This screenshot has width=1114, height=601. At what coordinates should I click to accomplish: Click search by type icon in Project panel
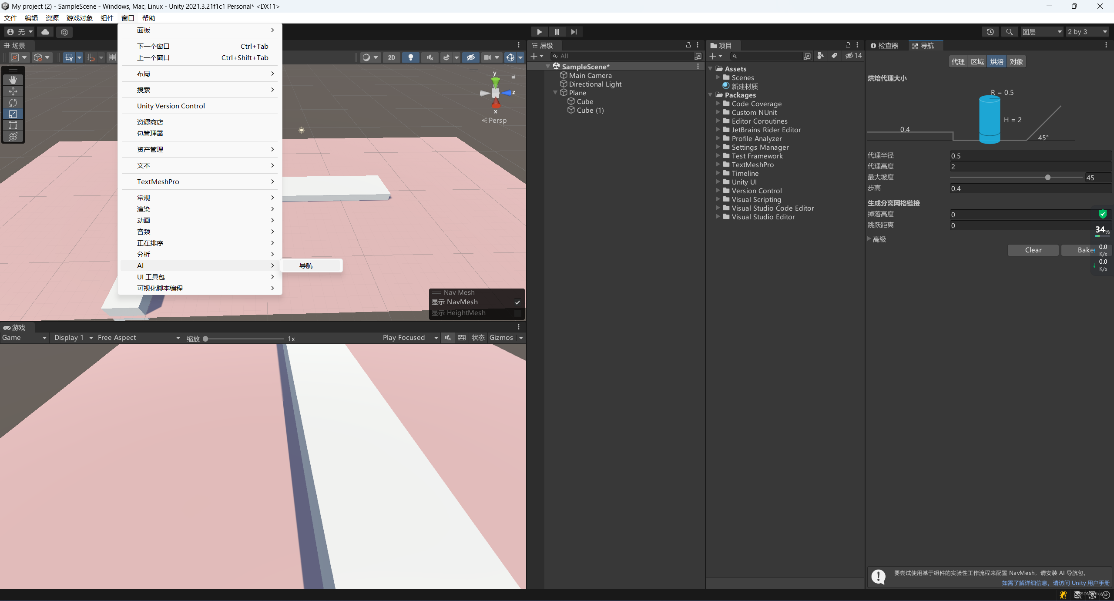click(820, 56)
